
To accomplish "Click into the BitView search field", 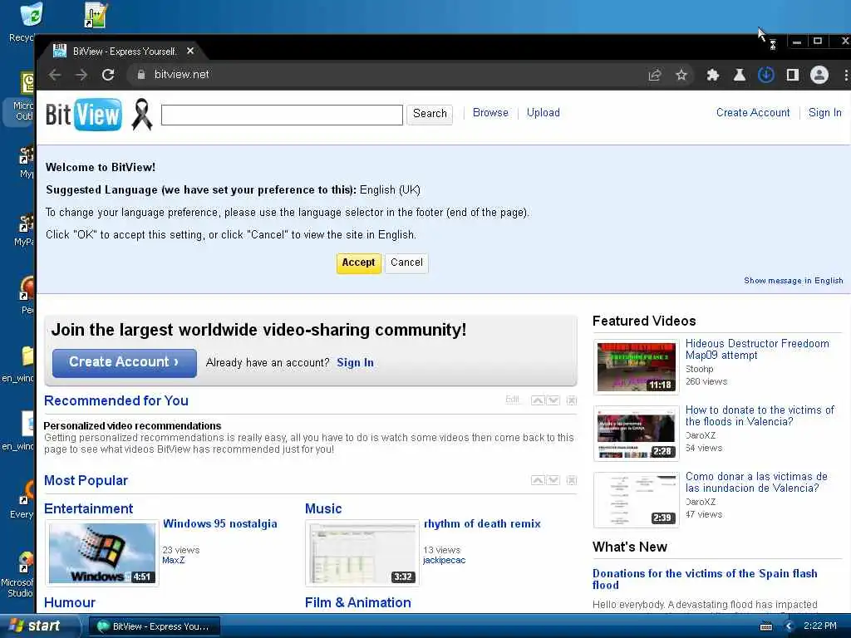I will pos(283,115).
